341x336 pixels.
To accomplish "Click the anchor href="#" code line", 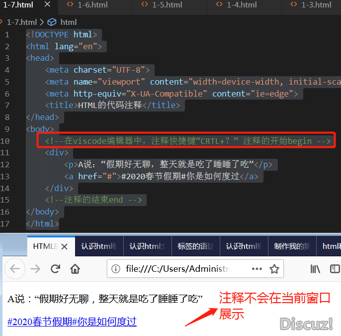I will [162, 176].
